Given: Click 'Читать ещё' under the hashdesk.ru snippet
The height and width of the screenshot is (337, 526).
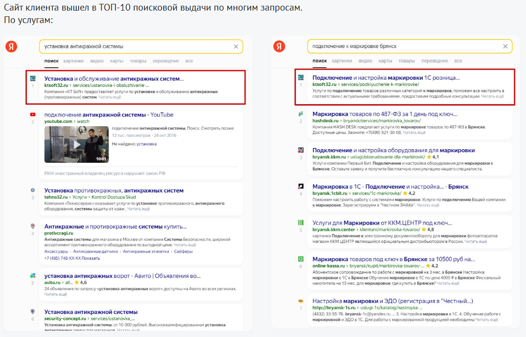Looking at the screenshot, I should coord(414,132).
